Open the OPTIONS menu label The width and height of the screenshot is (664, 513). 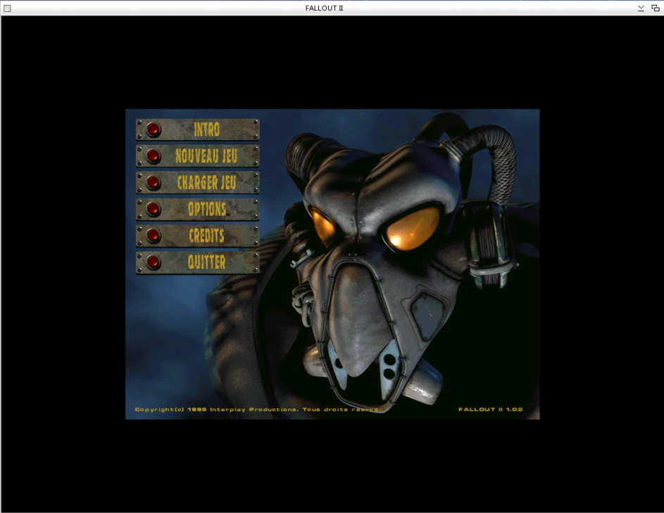pyautogui.click(x=207, y=209)
